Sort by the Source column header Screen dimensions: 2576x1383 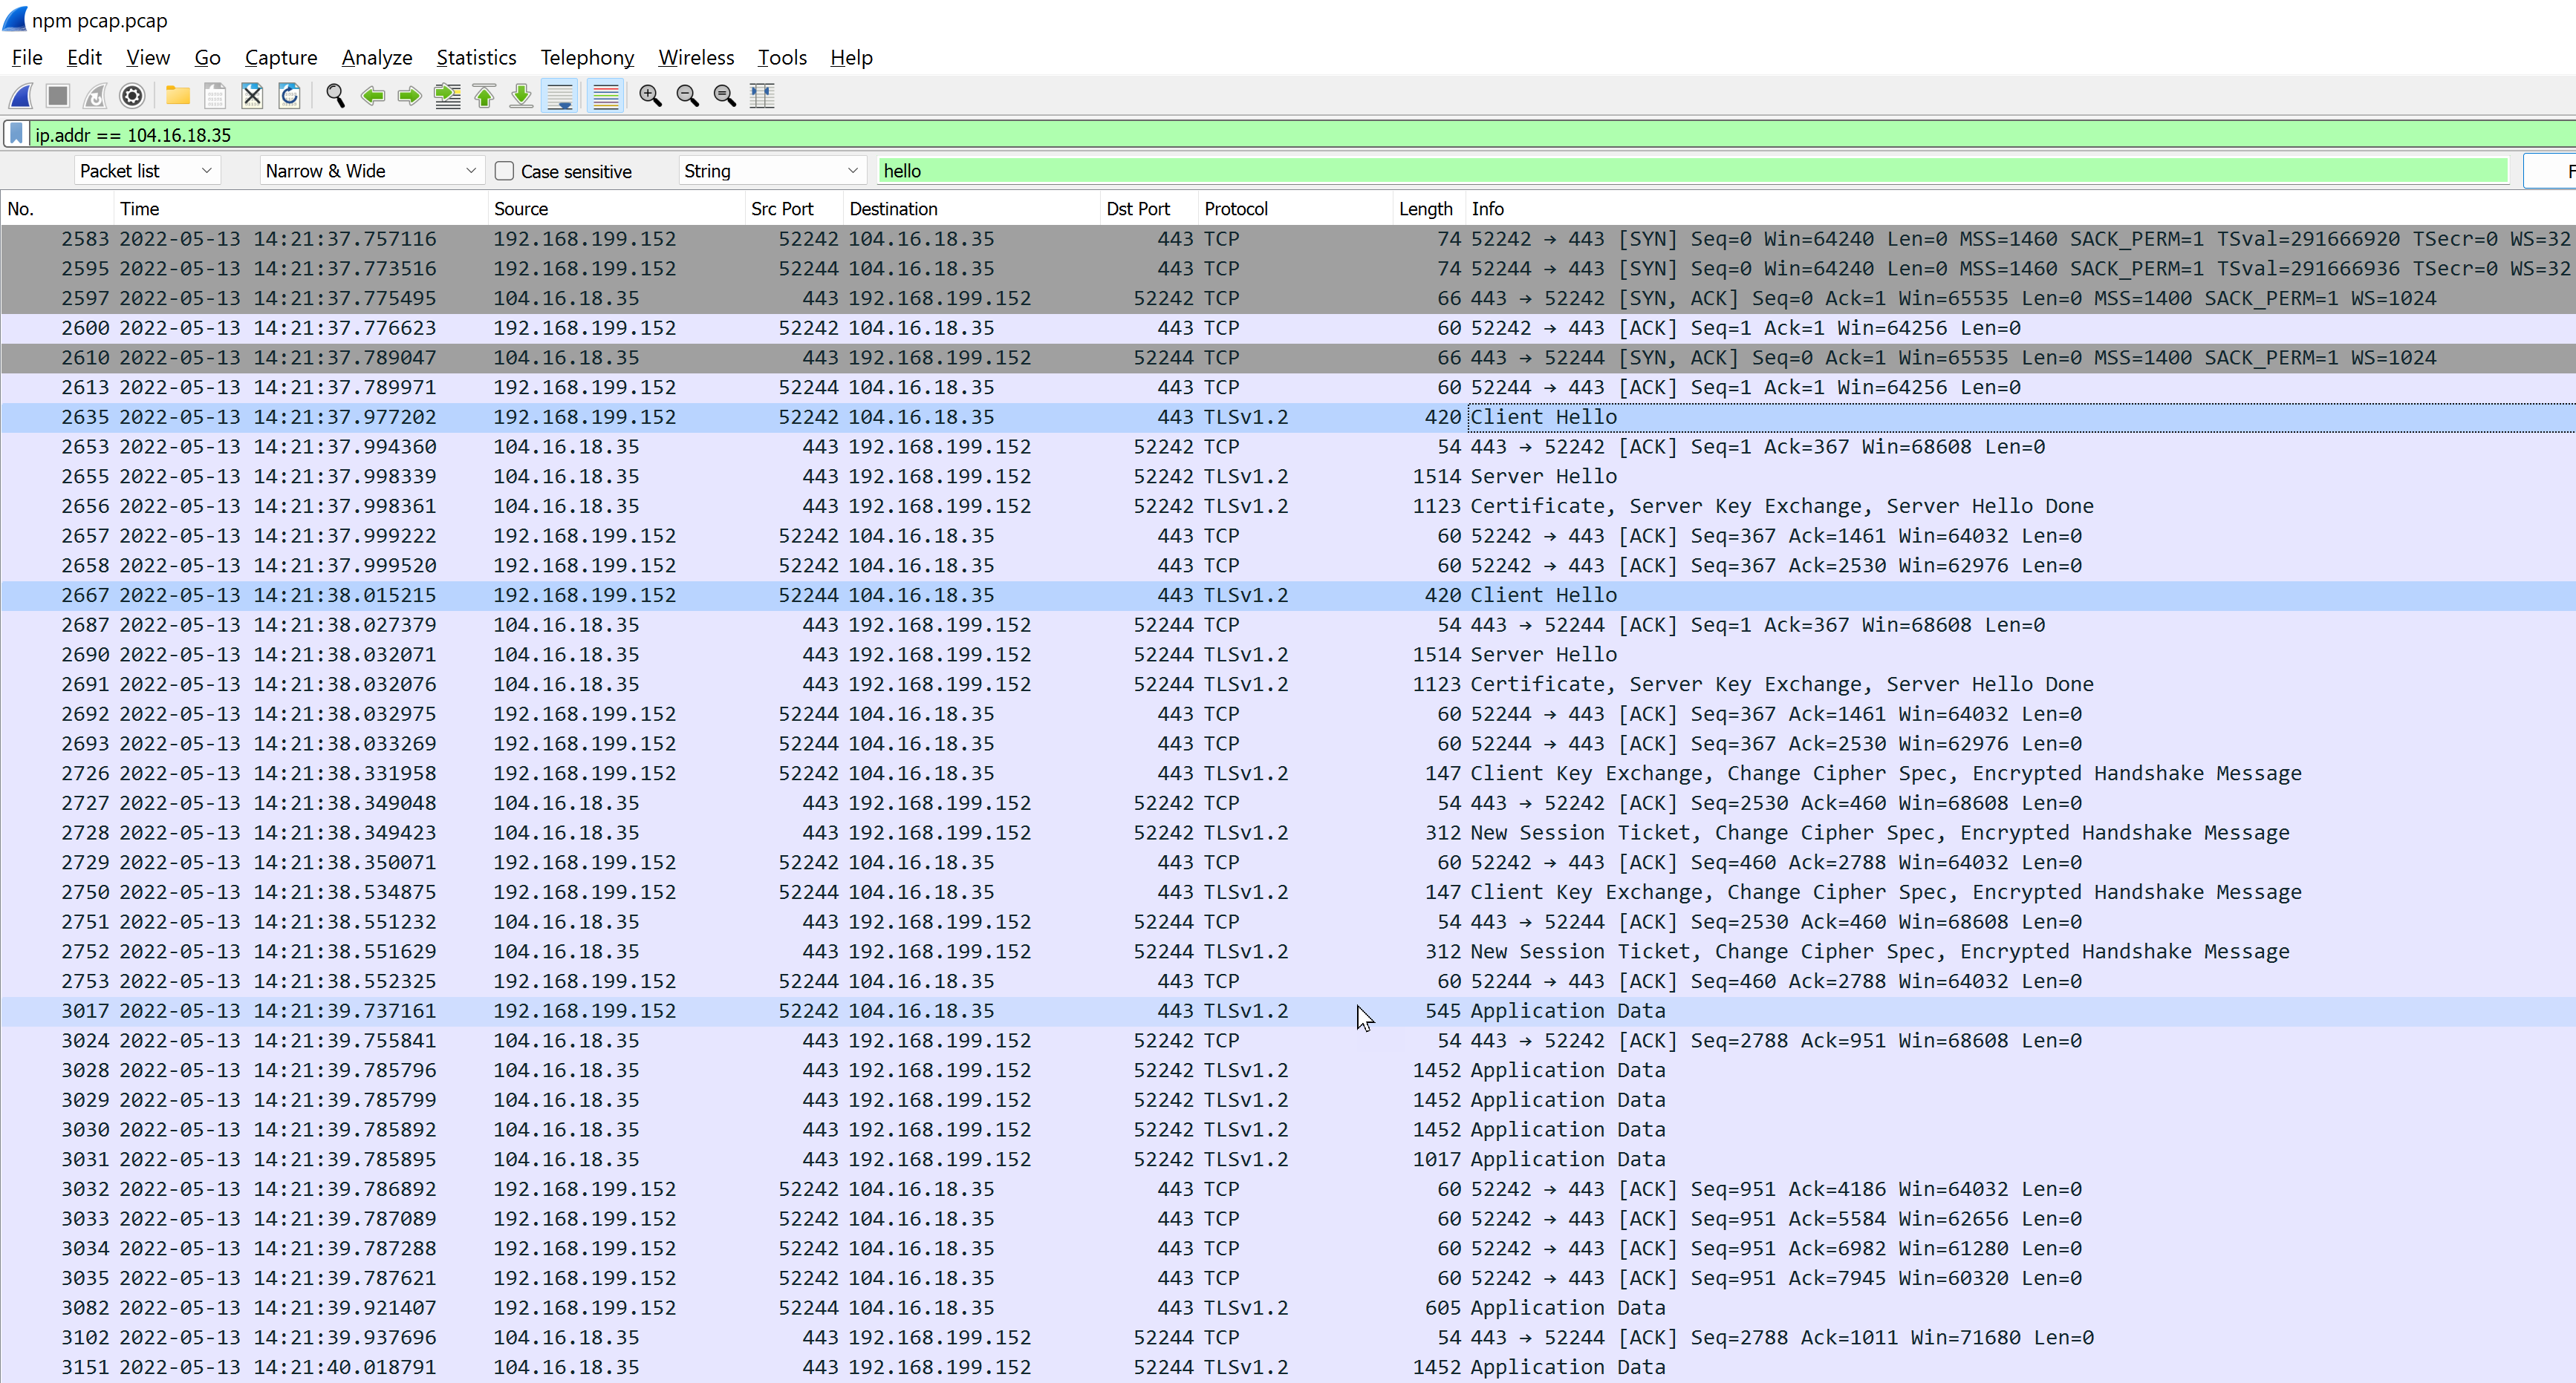[617, 209]
